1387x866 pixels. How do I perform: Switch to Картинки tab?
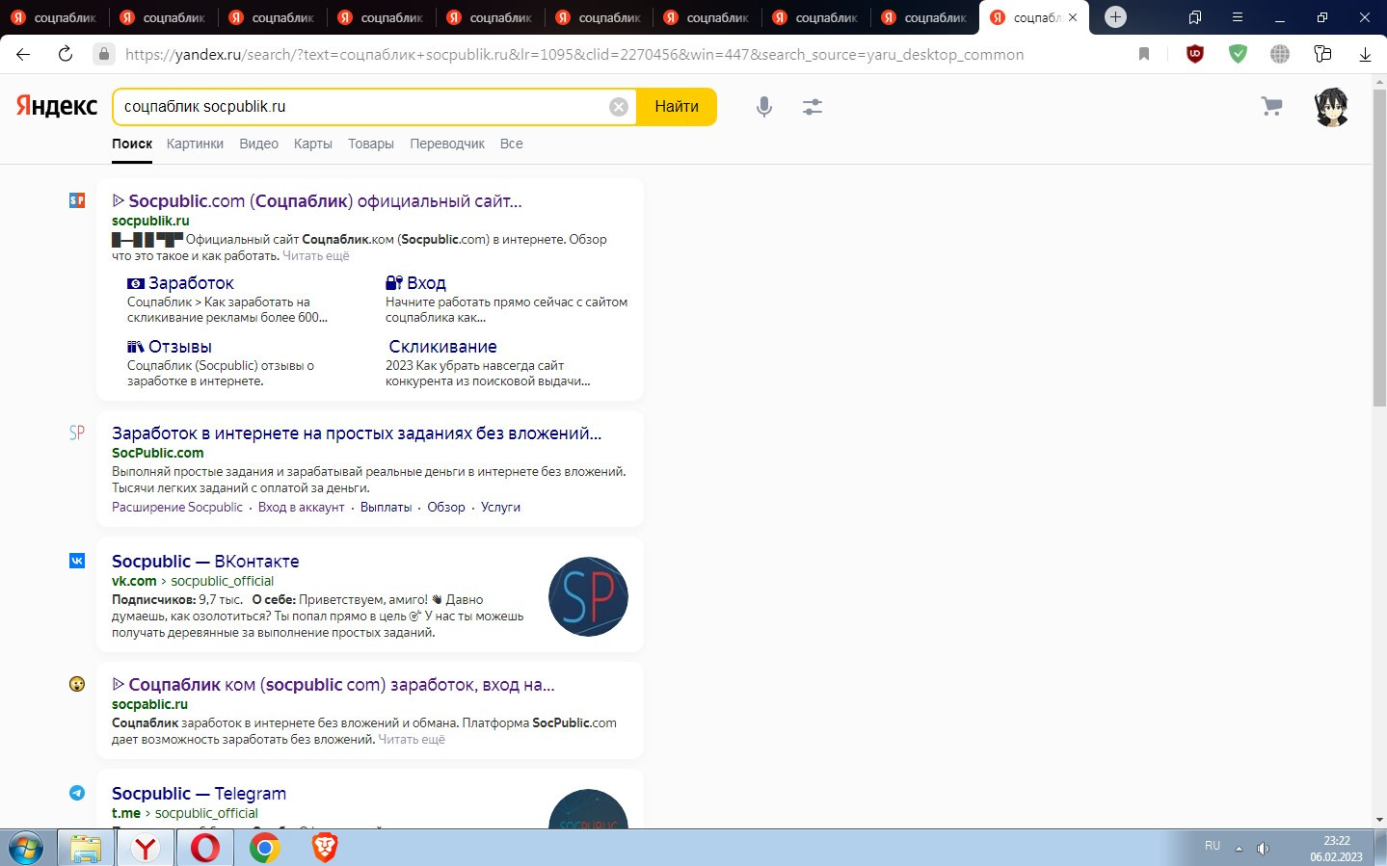point(195,144)
